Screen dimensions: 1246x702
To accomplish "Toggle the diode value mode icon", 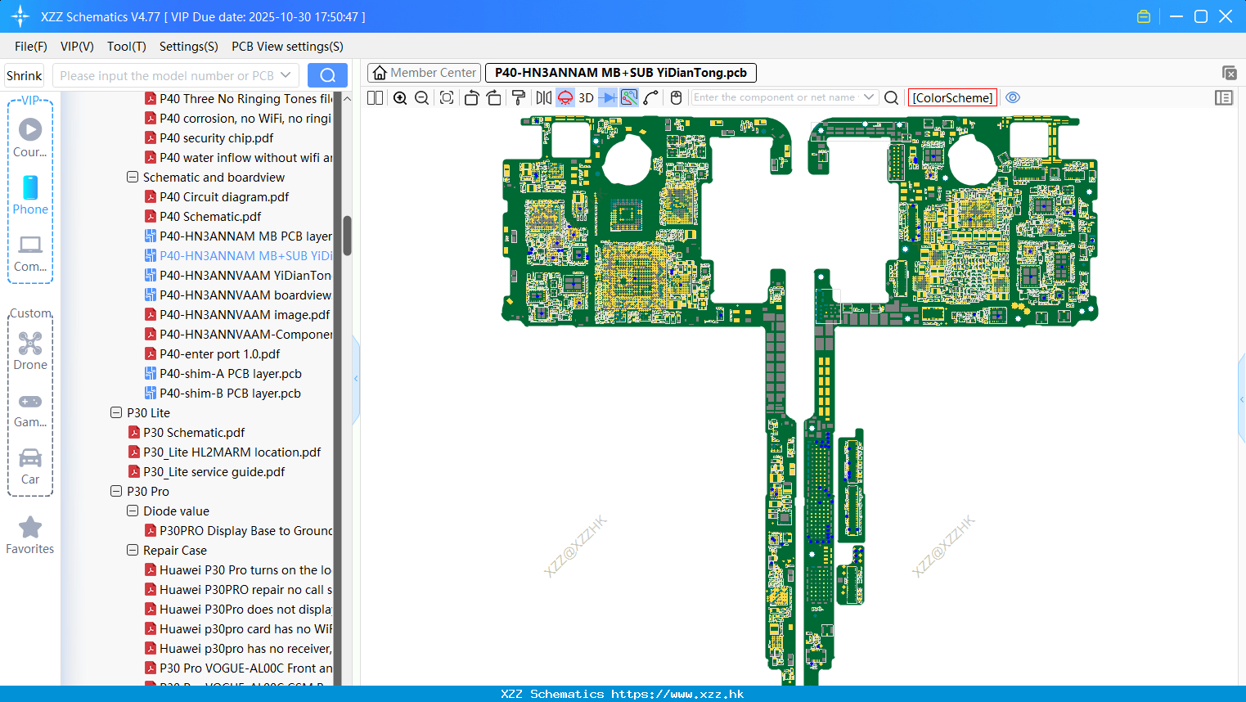I will [x=608, y=98].
